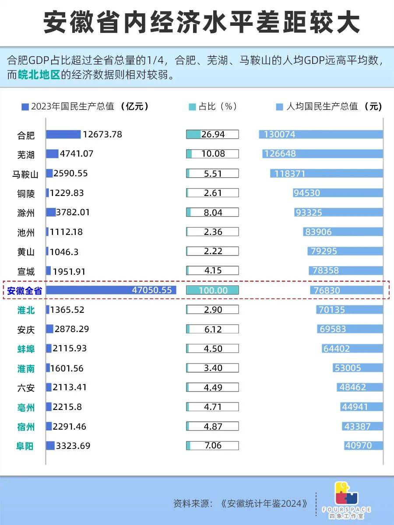This screenshot has width=394, height=525.
Task: Click the 滁州 row label
Action: (26, 213)
